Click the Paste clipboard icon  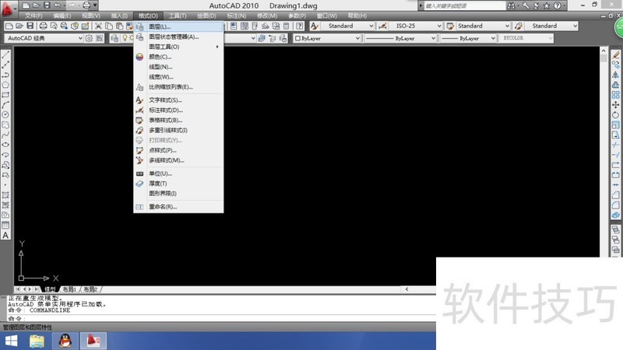[119, 26]
